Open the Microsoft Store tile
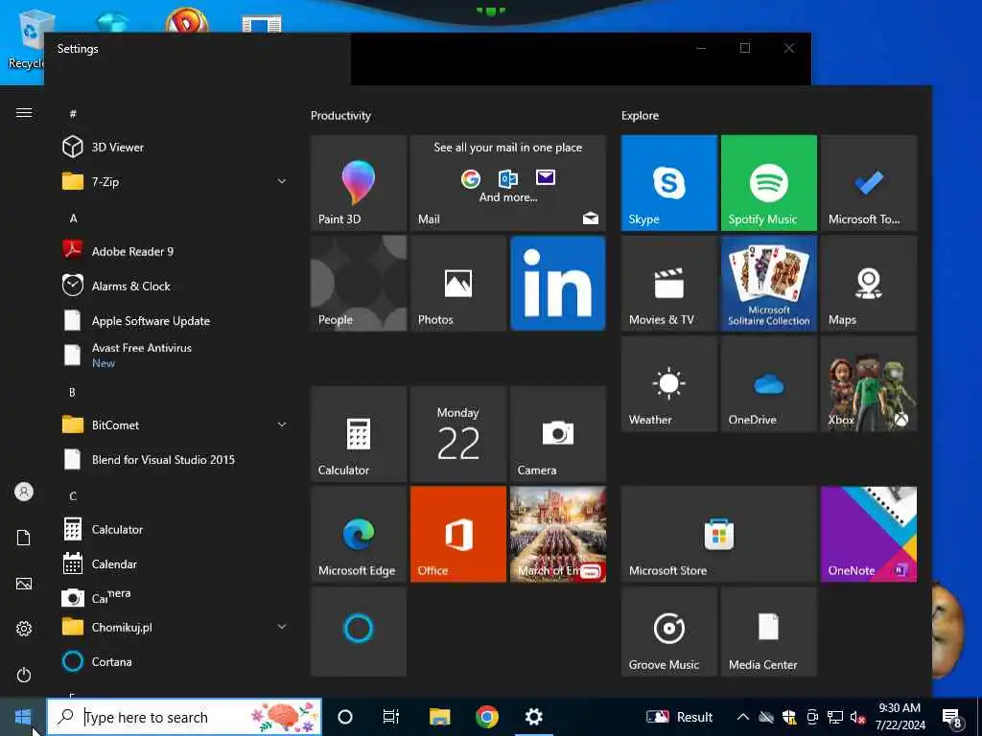This screenshot has width=982, height=736. tap(719, 535)
